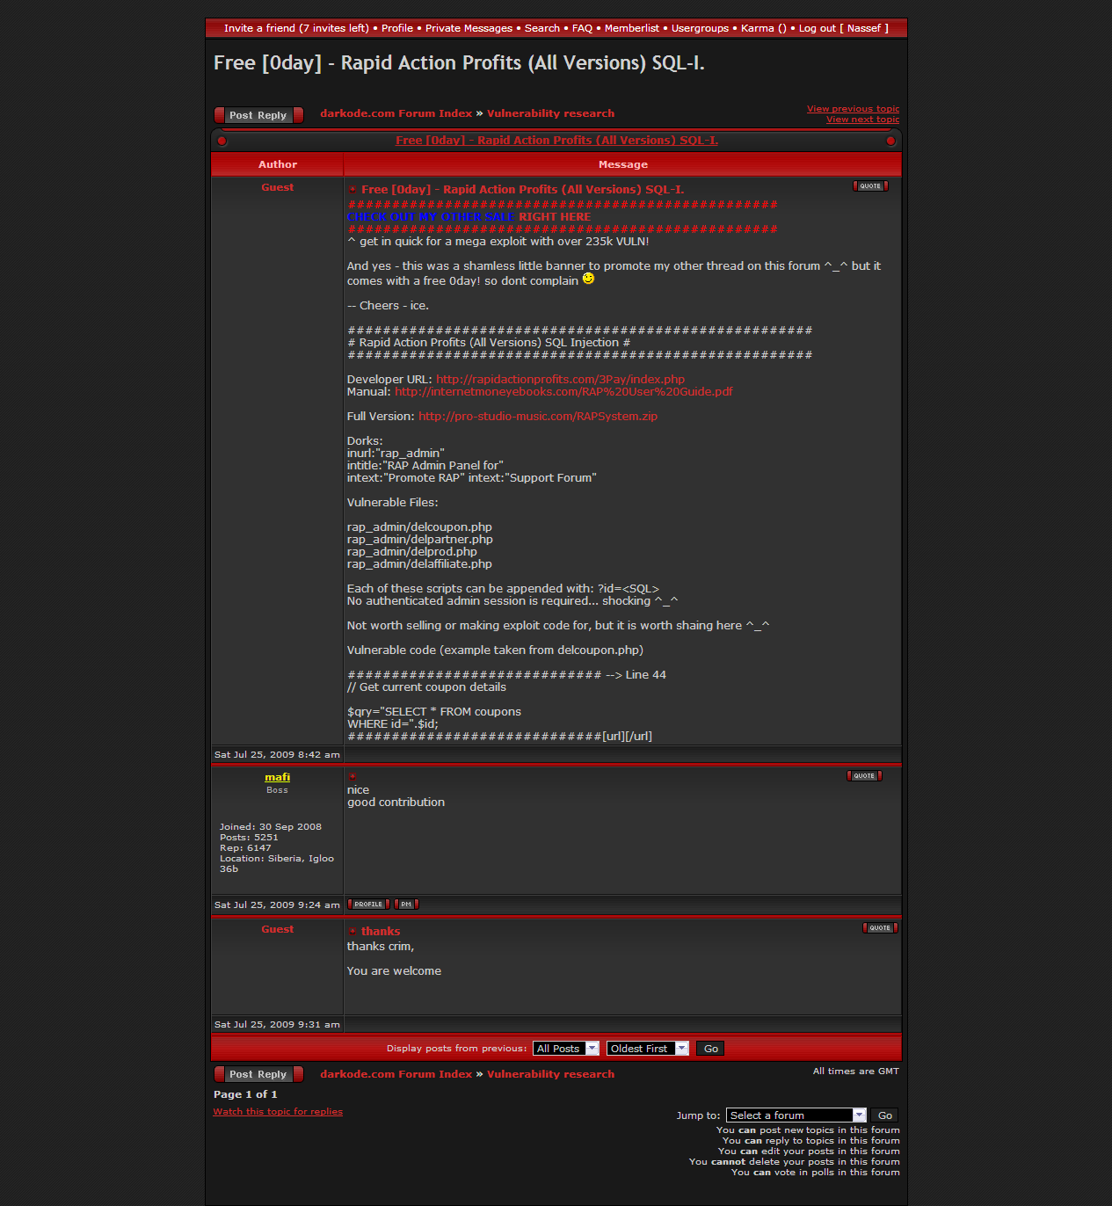Expand the All Posts dropdown
Screen dimensions: 1112x1206
(566, 1049)
